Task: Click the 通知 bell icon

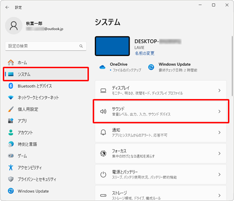Action: pos(103,132)
